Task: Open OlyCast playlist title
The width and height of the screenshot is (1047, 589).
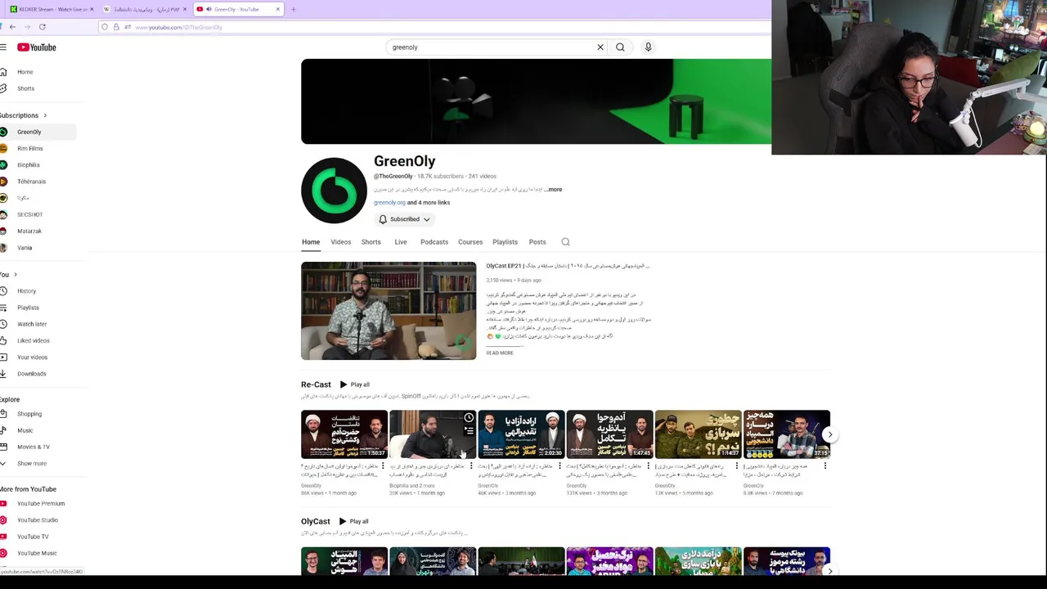Action: 315,521
